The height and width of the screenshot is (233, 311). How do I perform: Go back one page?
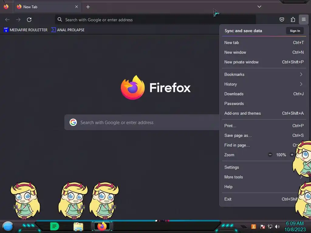tap(7, 20)
